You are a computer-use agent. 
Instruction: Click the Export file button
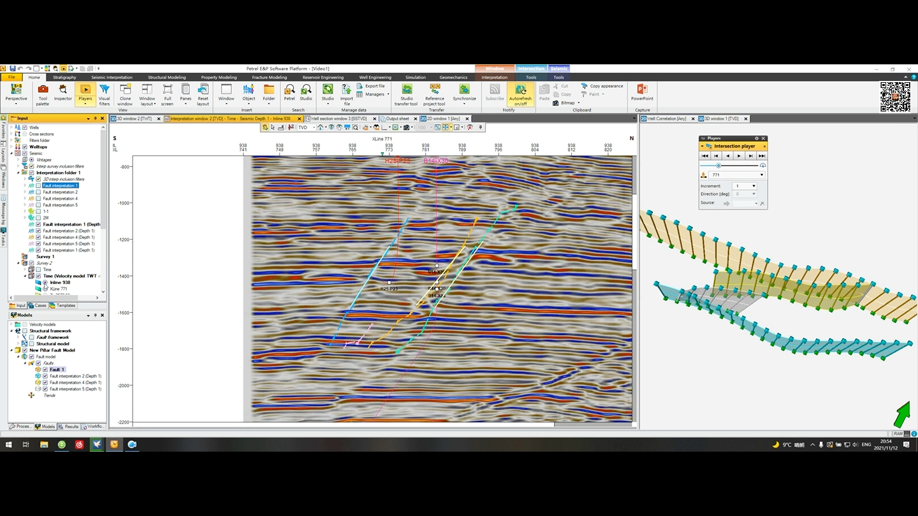pyautogui.click(x=370, y=86)
